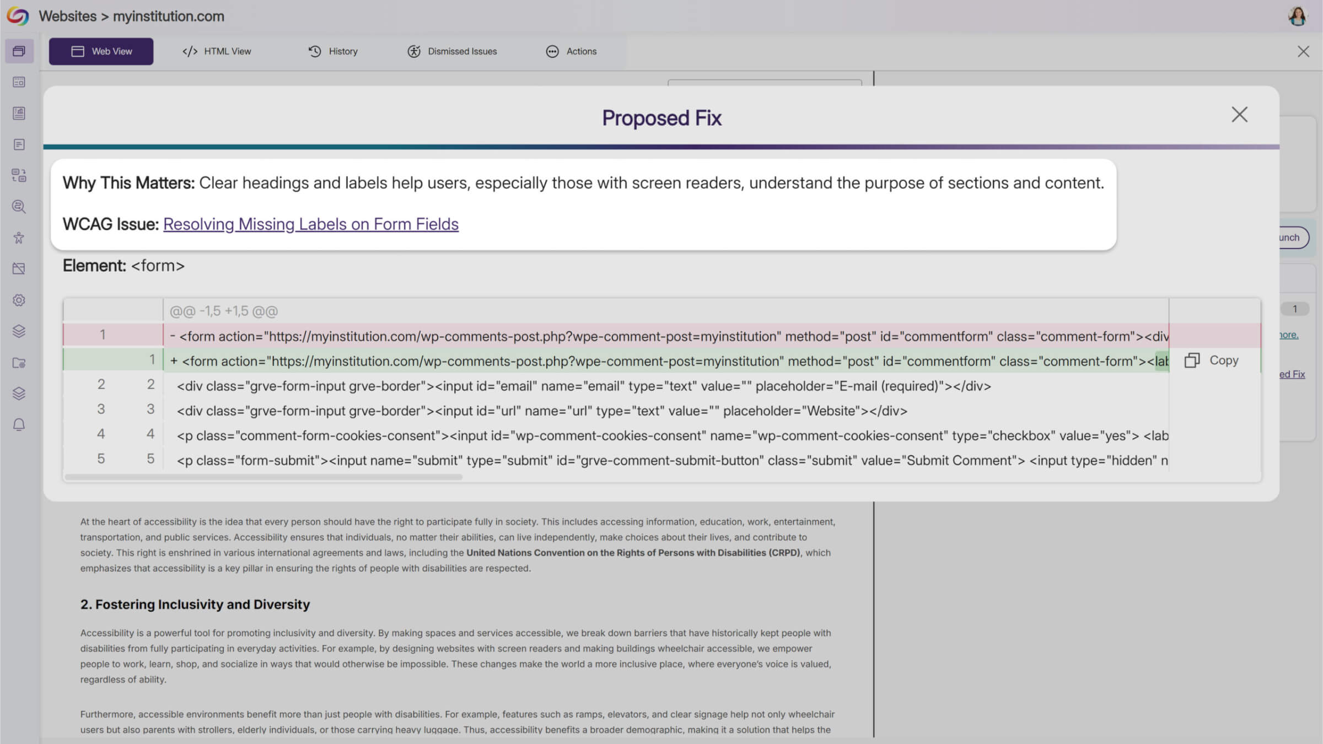Image resolution: width=1323 pixels, height=744 pixels.
Task: Click the websites windows icon in the sidebar
Action: pos(19,51)
